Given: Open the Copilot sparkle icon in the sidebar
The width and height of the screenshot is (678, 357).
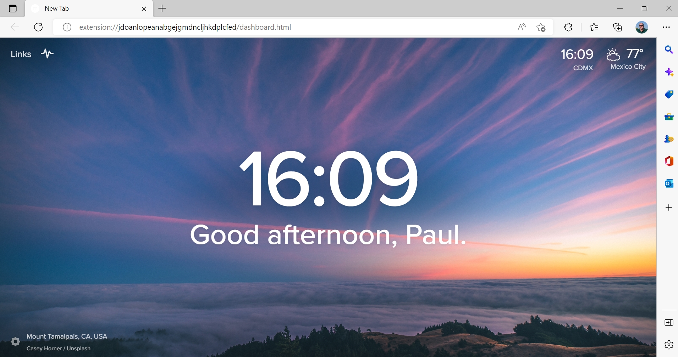Looking at the screenshot, I should [x=669, y=72].
